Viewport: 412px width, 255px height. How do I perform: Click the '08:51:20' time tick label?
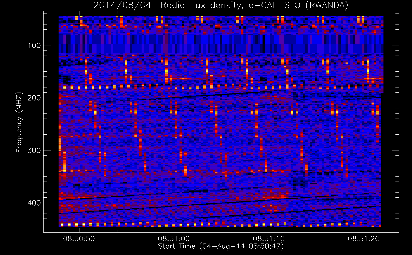364,239
